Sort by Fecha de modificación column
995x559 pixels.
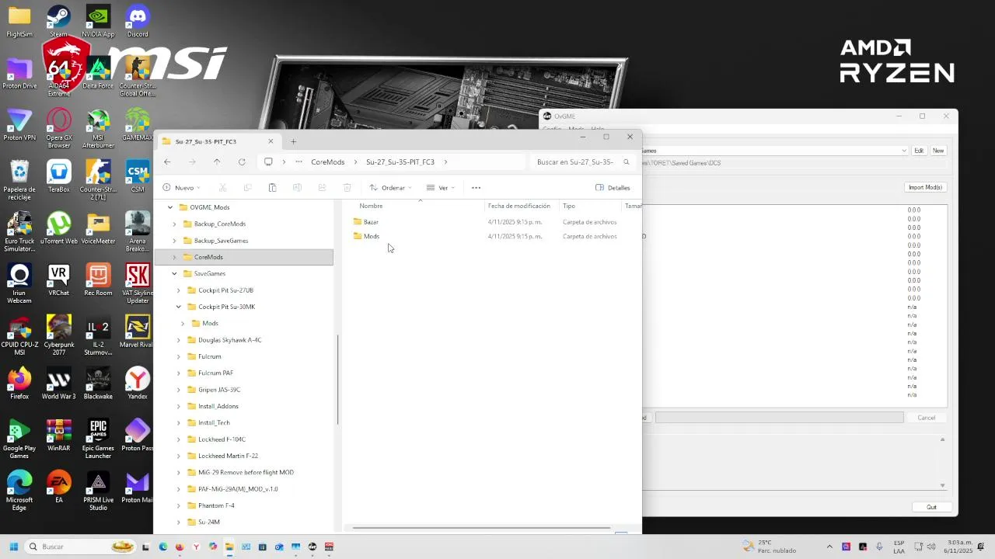point(519,206)
